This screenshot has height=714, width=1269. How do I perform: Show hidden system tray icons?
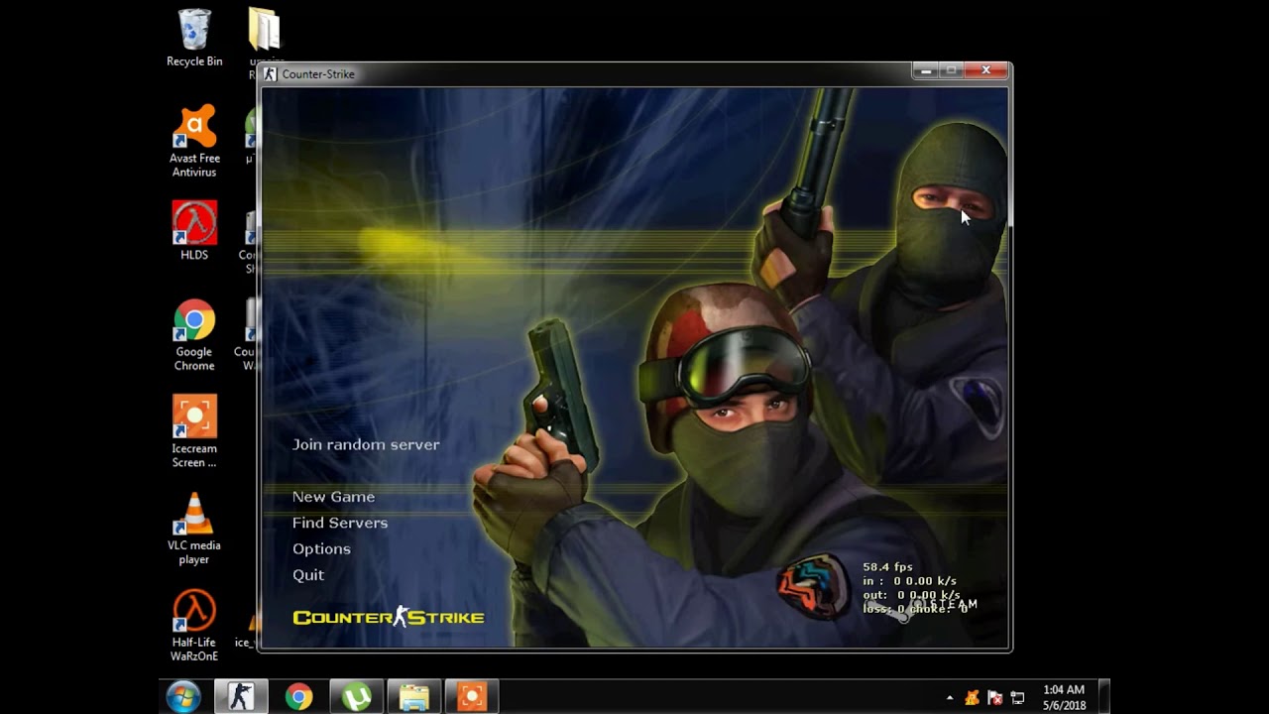point(950,698)
